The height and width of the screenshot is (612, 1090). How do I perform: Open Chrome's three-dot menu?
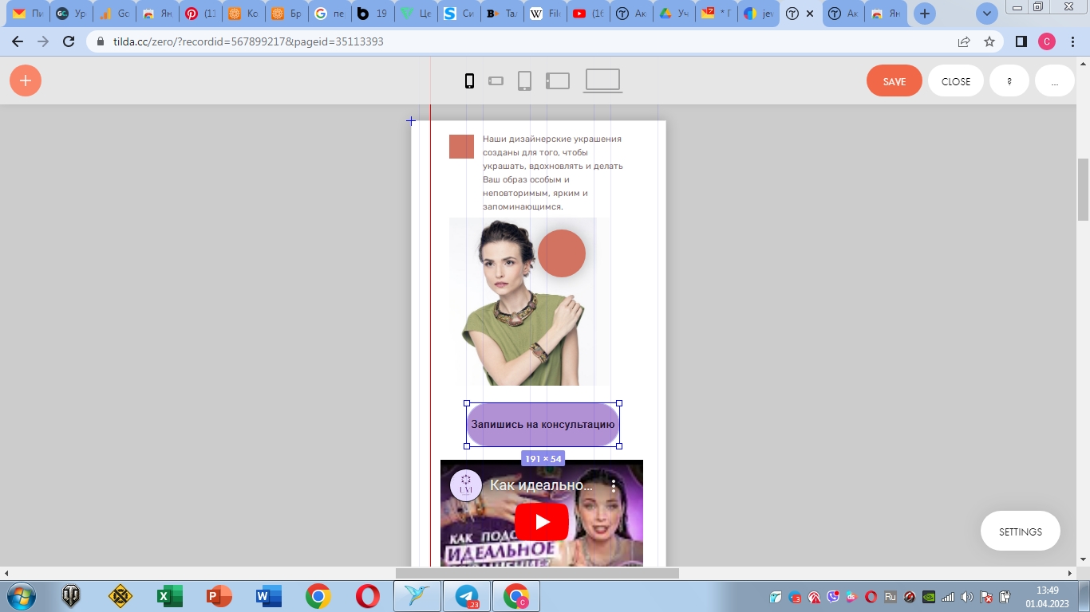(x=1072, y=41)
